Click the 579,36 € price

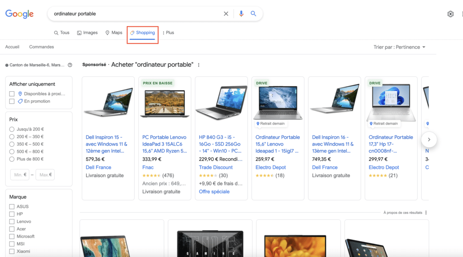pyautogui.click(x=95, y=159)
